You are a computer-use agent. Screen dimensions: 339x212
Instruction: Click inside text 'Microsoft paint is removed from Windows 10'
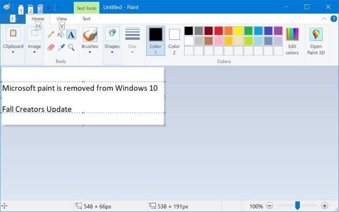pos(80,88)
